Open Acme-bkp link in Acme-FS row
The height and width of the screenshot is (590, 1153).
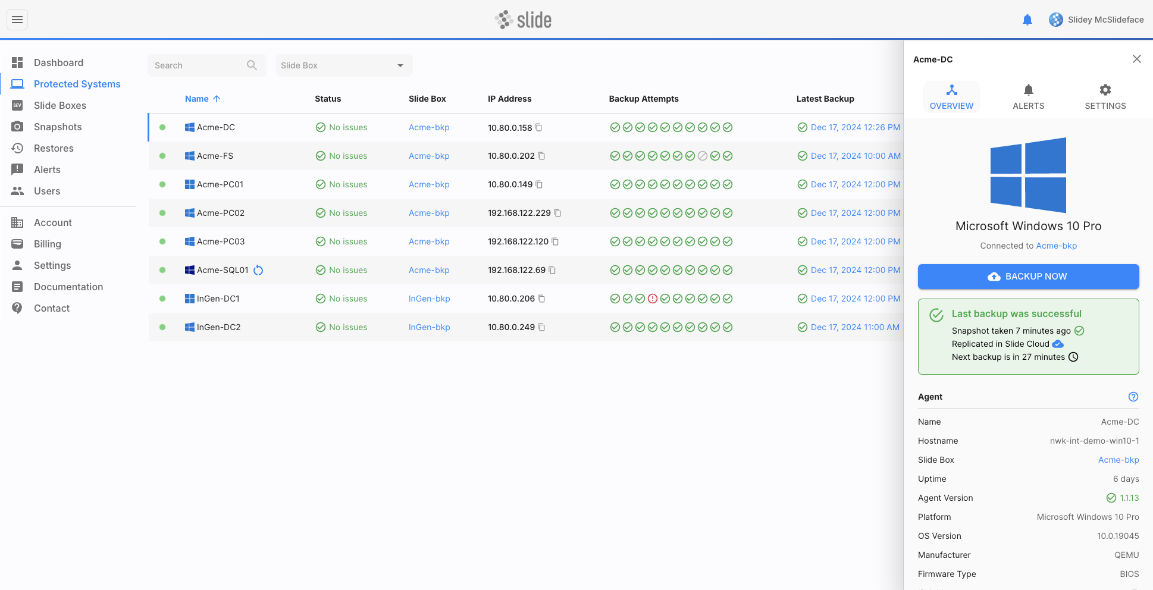[x=429, y=156]
